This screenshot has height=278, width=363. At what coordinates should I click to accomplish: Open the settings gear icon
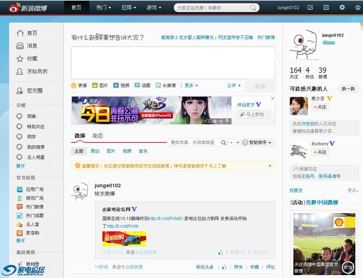342,8
